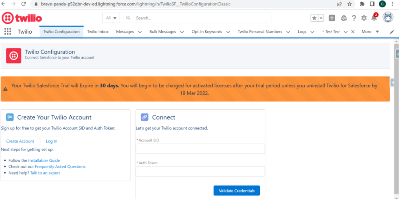Select the Twilio Configuration tab

[x=61, y=32]
